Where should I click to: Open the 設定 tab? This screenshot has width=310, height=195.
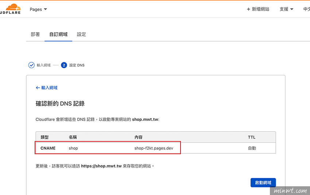pos(81,34)
